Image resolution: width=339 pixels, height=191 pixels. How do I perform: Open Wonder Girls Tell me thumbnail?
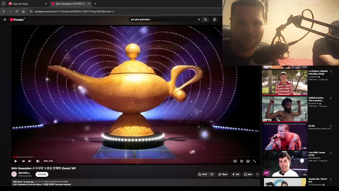click(285, 182)
